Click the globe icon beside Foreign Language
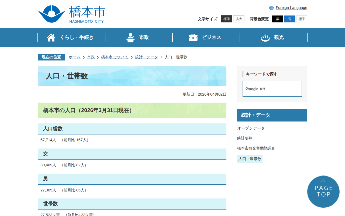This screenshot has height=216, width=345. click(271, 8)
